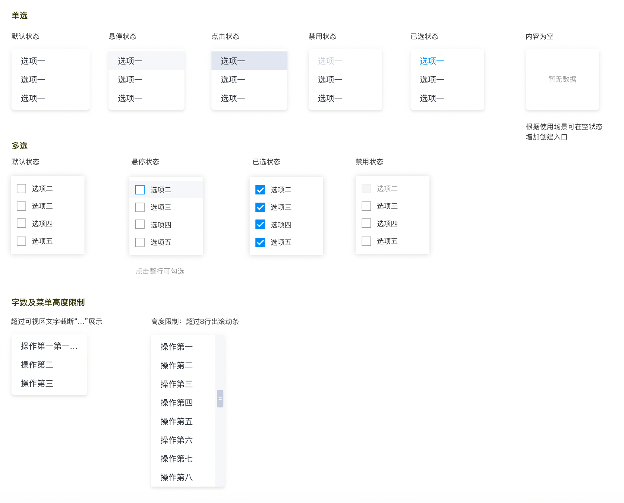Click the note 根据使用场景可在空状态增加创建入口
This screenshot has height=503, width=624.
pos(564,132)
